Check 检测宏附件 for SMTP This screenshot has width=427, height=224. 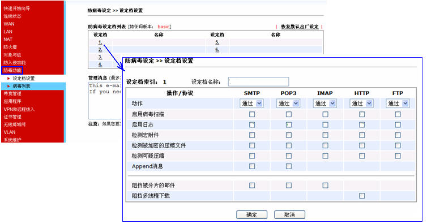(x=252, y=135)
